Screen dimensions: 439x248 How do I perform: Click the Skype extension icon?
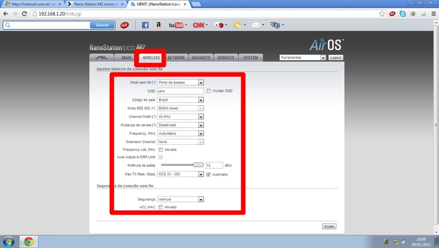[403, 14]
